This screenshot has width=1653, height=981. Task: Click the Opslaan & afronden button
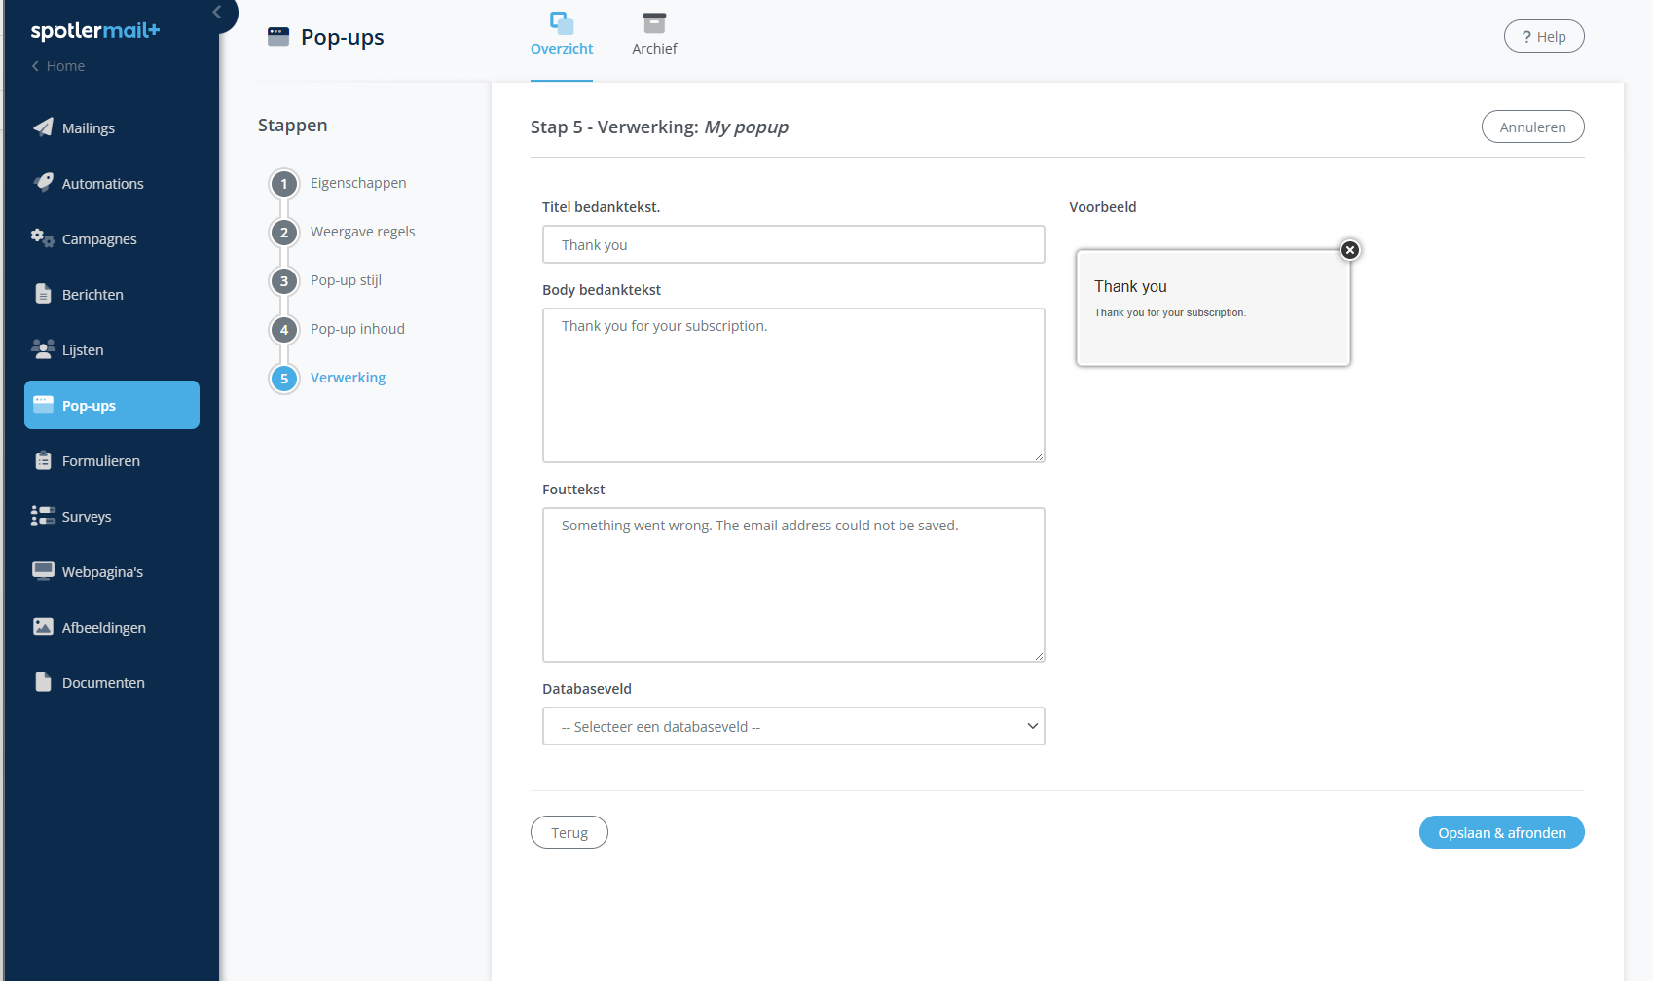pyautogui.click(x=1501, y=832)
